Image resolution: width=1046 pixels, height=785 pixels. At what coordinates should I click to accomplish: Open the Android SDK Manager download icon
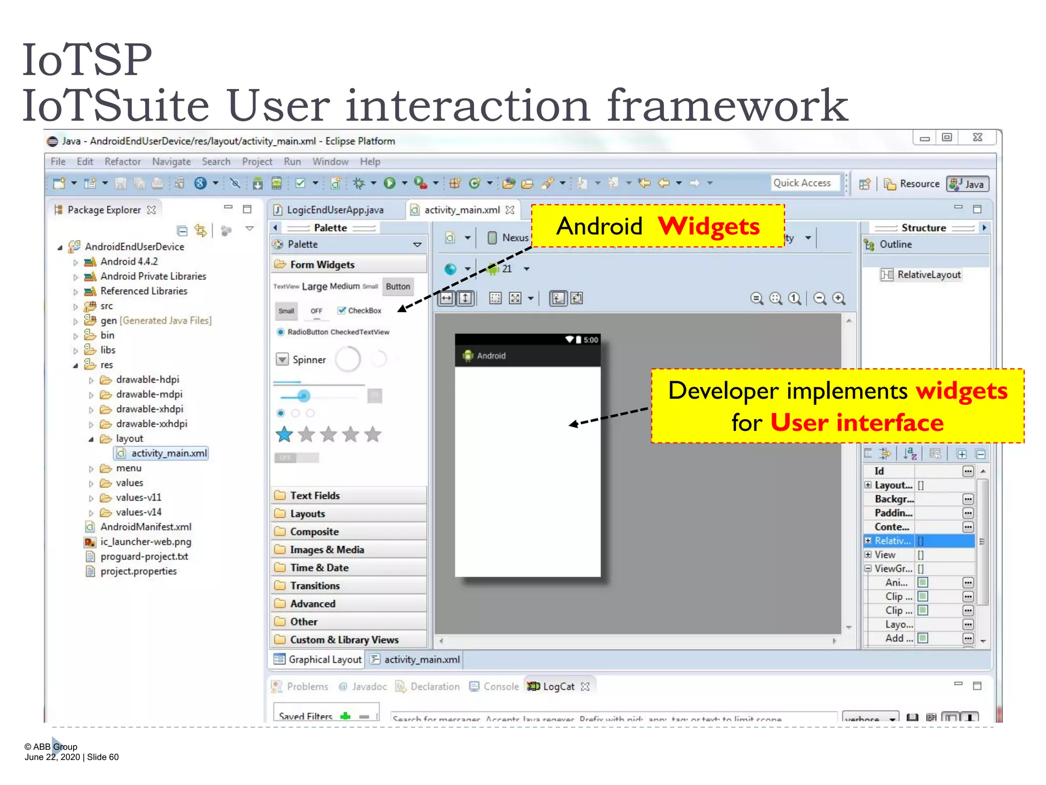point(257,183)
